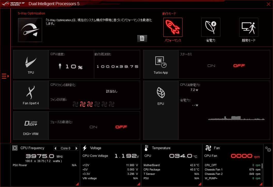The width and height of the screenshot is (273, 187).
Task: Click the sixth fan status icon
Action: 111,104
